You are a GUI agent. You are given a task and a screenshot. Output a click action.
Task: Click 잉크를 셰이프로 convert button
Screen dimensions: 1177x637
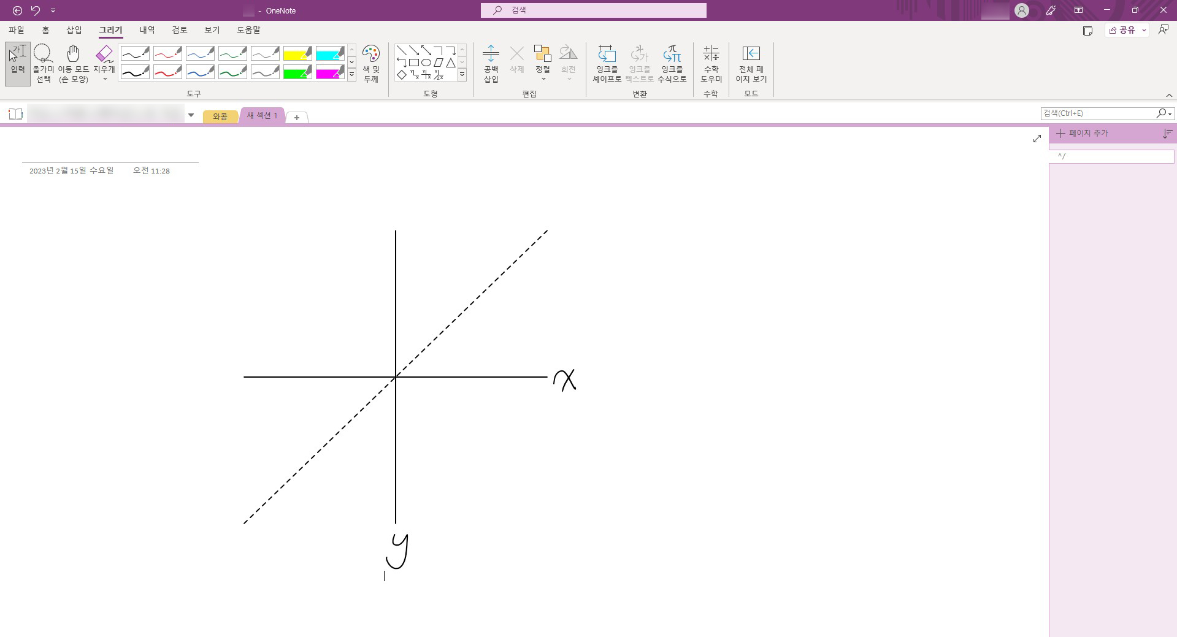[x=607, y=64]
